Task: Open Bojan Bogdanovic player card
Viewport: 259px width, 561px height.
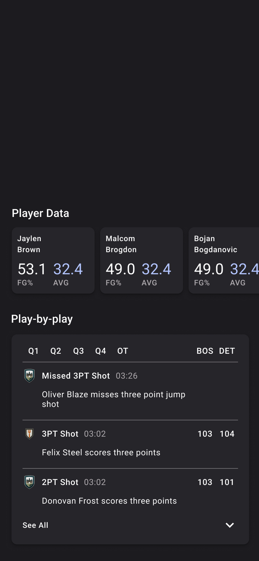Action: pyautogui.click(x=224, y=260)
